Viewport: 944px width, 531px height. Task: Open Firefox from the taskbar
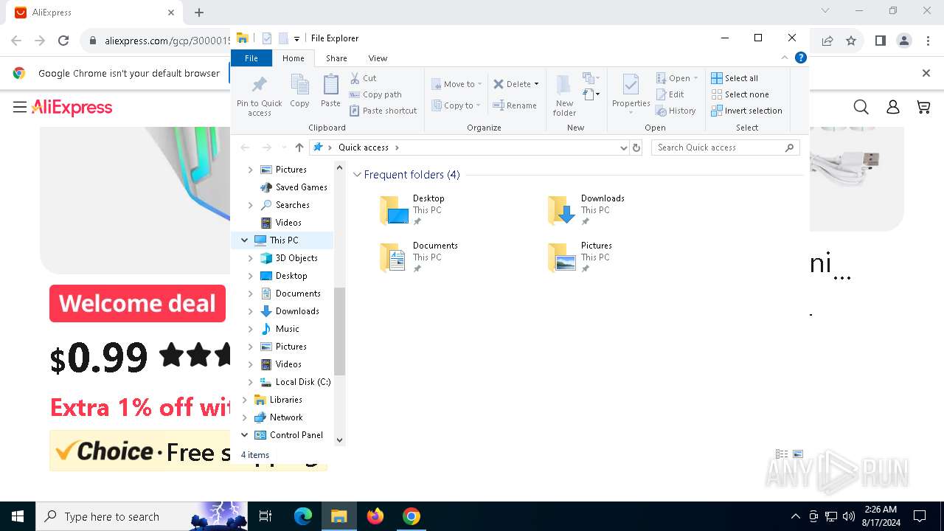375,516
